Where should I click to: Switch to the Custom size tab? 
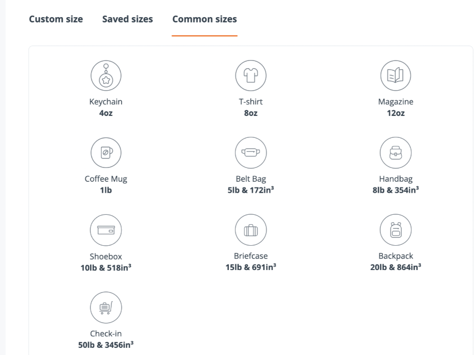(x=56, y=20)
